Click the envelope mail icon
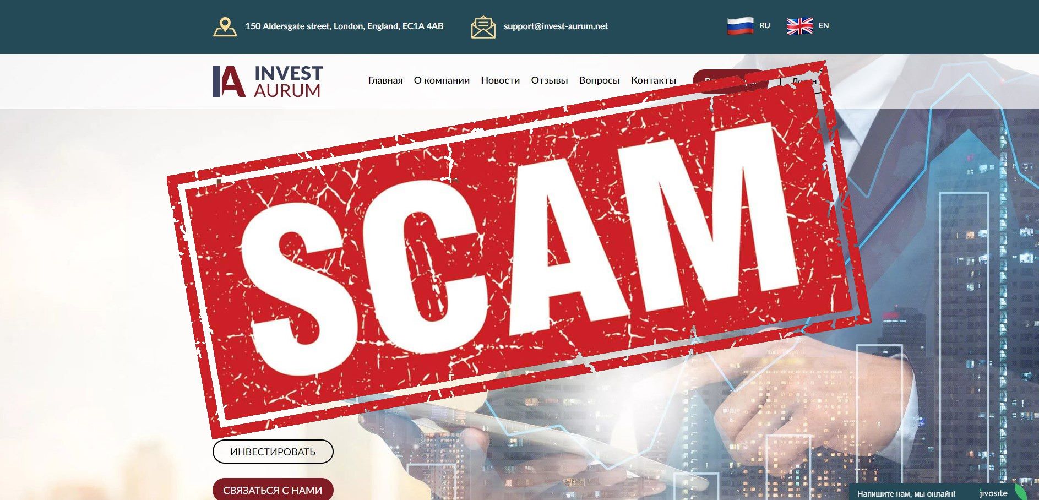 click(483, 27)
